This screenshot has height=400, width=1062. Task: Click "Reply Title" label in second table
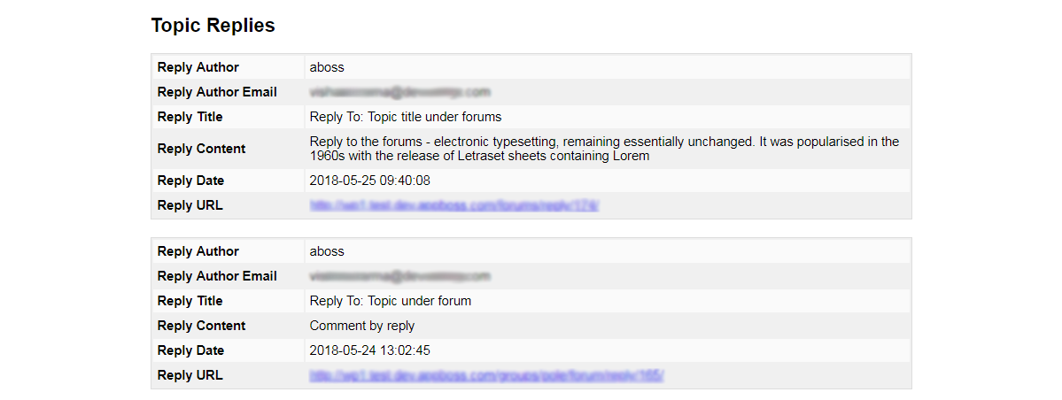[x=190, y=301]
